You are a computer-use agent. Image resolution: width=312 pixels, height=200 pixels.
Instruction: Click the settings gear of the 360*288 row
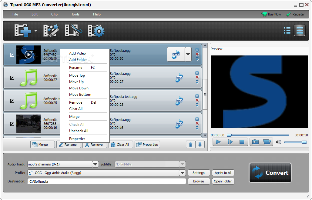197,119
